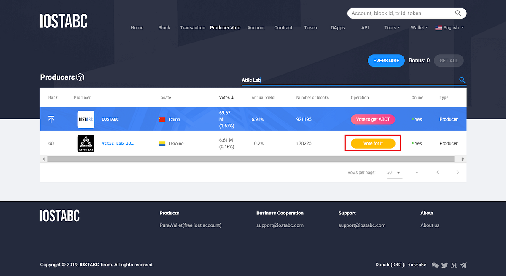506x276 pixels.
Task: Click the IOSTABC producer logo thumbnail
Action: (86, 119)
